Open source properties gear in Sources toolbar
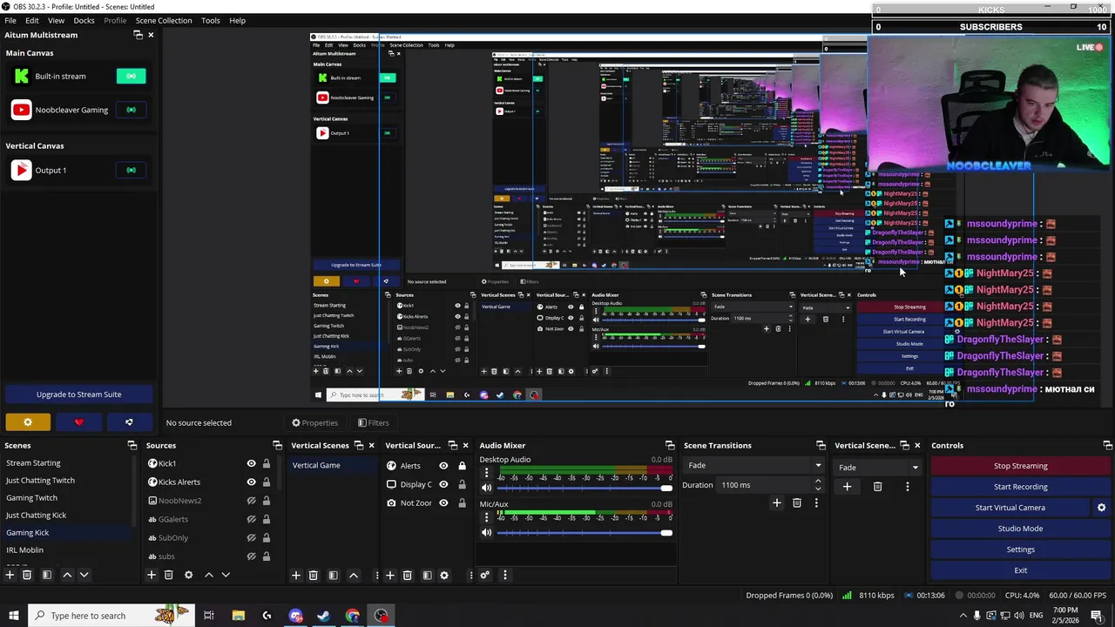 tap(188, 575)
